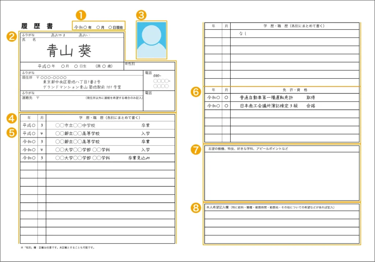Click the ○○大学○○学部 ○○学科 入学 row
Viewport: 375px width, 262px height.
(x=97, y=149)
